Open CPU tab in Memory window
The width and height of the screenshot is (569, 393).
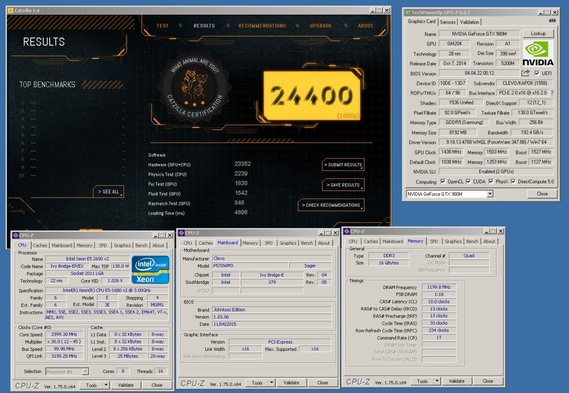(x=353, y=241)
